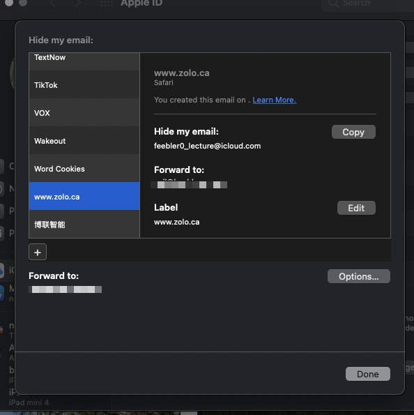Select www.zolo.ca in the list
414x415 pixels.
click(84, 196)
